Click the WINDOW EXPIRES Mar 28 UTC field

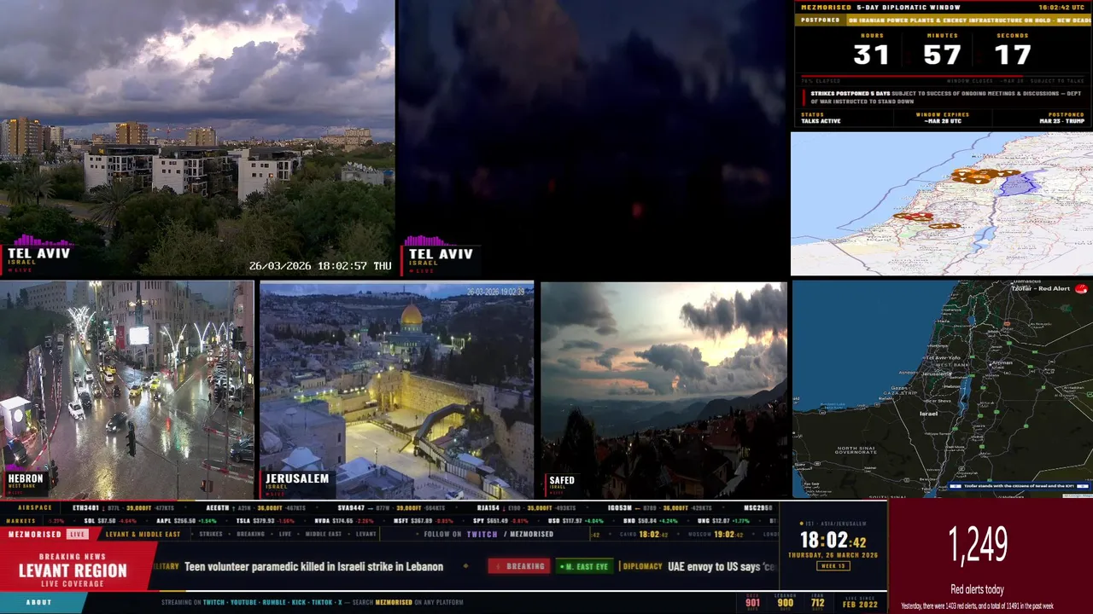tap(942, 118)
